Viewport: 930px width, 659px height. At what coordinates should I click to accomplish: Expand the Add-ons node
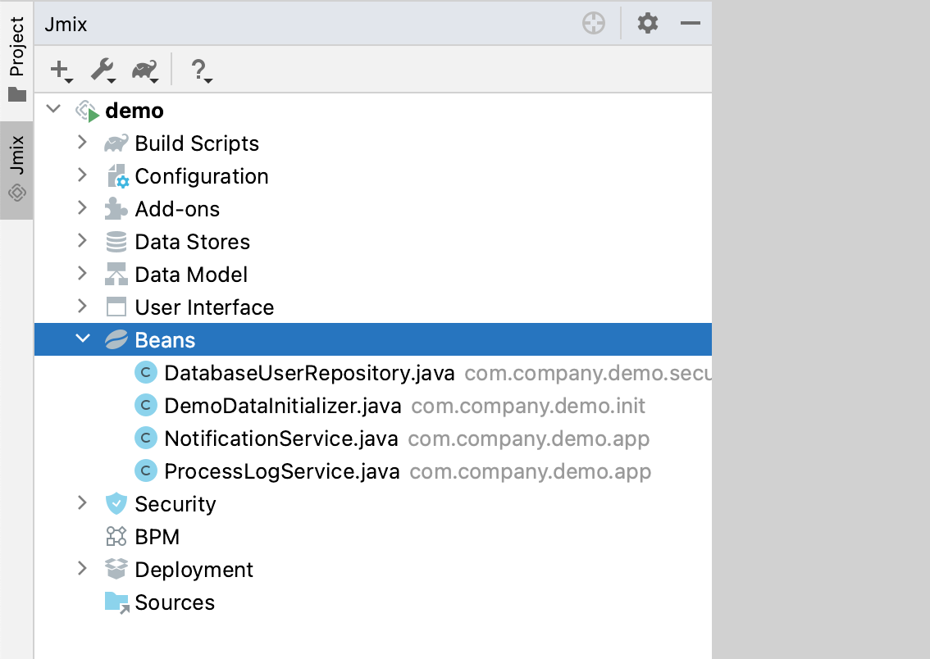[x=83, y=207]
